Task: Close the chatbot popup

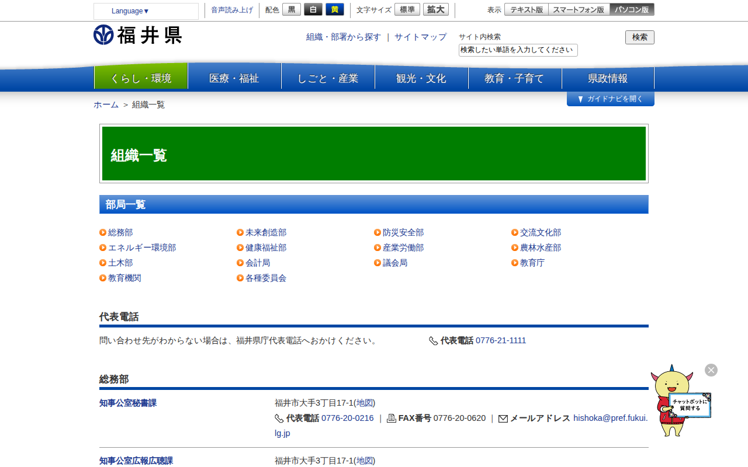Action: 711,370
